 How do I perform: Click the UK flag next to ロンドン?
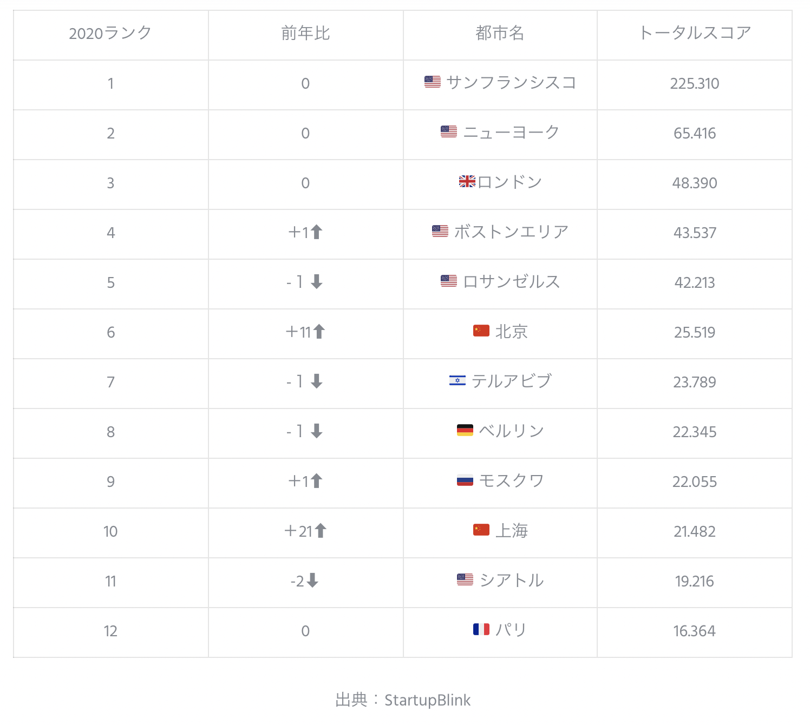click(467, 181)
